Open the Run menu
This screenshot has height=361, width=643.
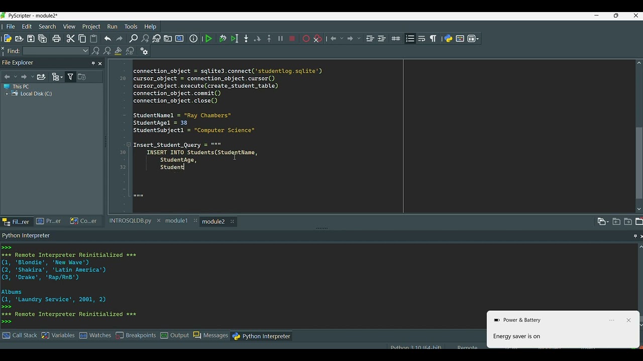(x=112, y=27)
